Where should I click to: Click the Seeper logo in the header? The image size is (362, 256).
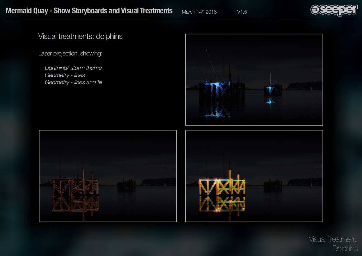334,10
